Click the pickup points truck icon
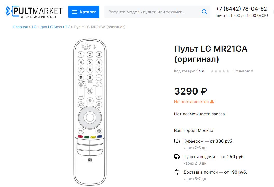 [x=177, y=157]
